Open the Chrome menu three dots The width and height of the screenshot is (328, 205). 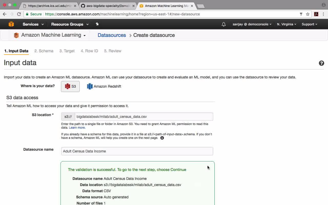324,14
